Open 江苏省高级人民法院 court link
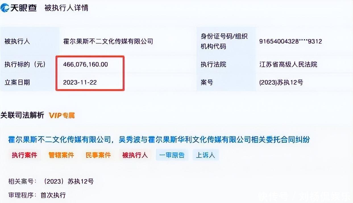353x203 pixels. [288, 64]
